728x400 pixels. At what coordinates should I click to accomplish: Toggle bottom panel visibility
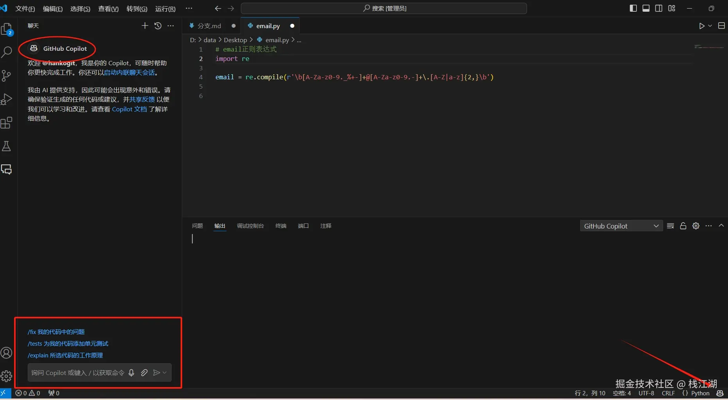pyautogui.click(x=646, y=8)
